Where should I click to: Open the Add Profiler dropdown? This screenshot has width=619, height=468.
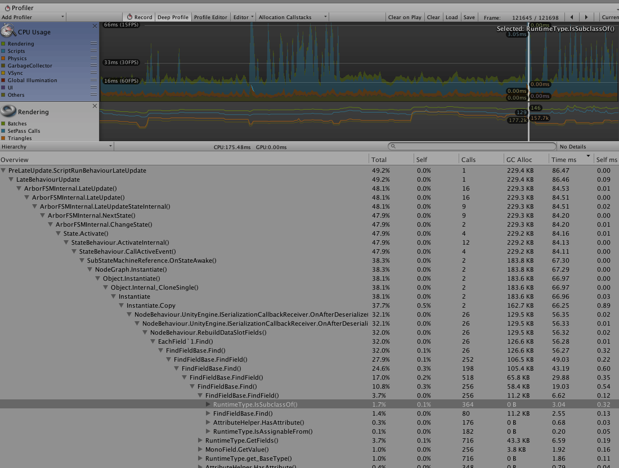[x=33, y=17]
